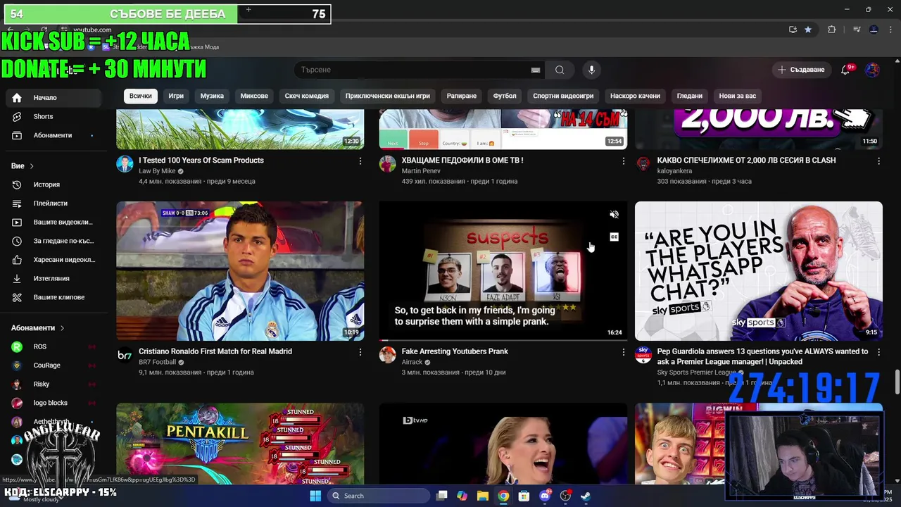Open Risky subscription channel
This screenshot has width=901, height=507.
coord(53,384)
